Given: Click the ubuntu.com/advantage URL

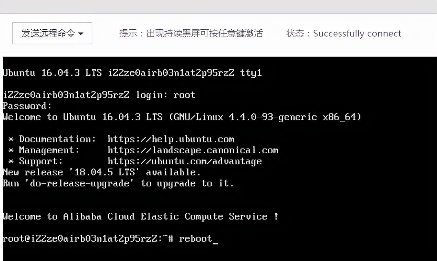Looking at the screenshot, I should [x=184, y=161].
